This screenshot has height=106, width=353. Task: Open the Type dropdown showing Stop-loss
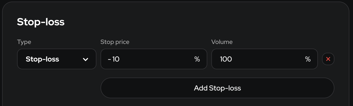pos(57,59)
